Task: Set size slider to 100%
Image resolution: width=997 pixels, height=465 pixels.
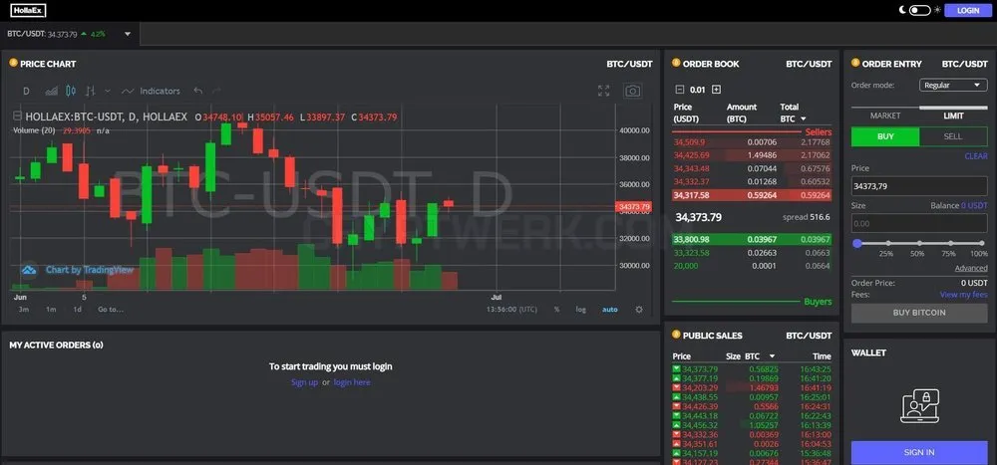Action: click(982, 243)
